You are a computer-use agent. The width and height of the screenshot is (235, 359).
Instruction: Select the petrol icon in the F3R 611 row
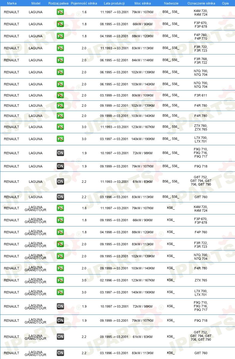[60, 95]
